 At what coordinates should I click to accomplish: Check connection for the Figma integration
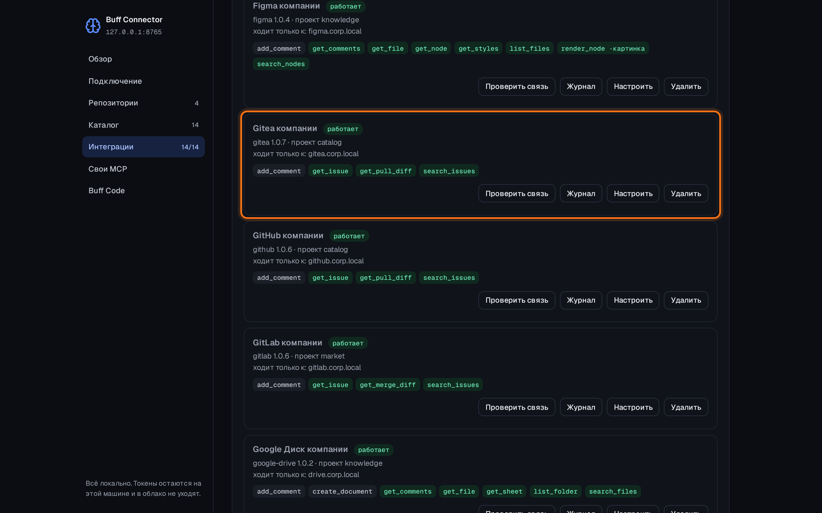[x=517, y=87]
